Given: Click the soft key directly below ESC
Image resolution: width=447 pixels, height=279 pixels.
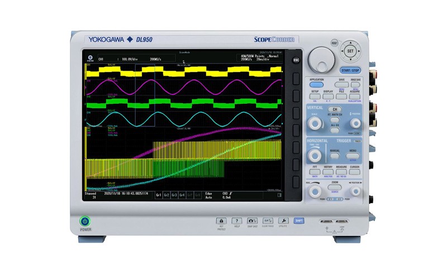Looking at the screenshot, I should coord(296,79).
